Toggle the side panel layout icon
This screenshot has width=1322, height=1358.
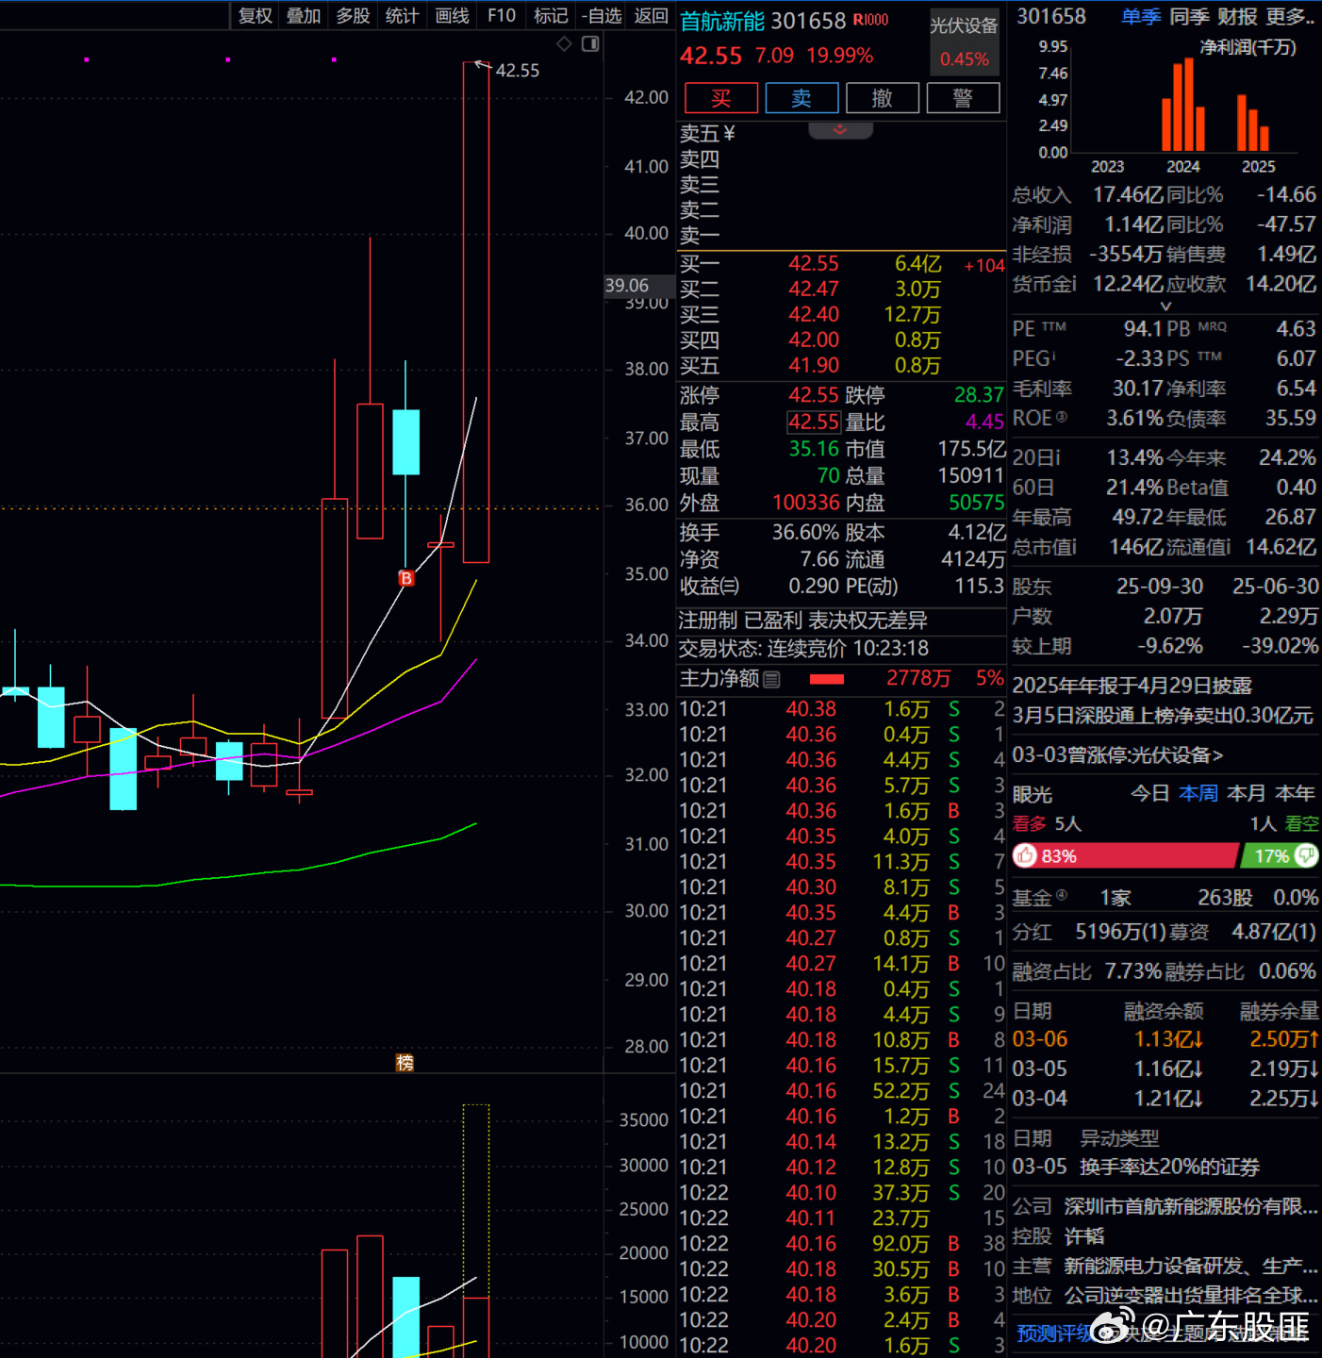591,43
